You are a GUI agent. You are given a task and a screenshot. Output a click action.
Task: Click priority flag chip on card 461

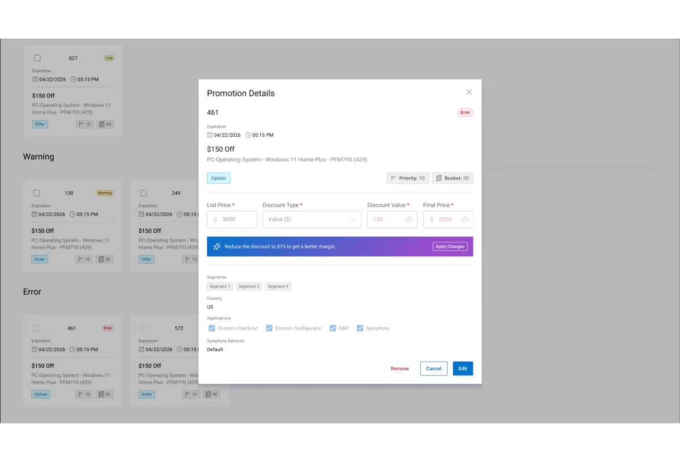click(84, 394)
